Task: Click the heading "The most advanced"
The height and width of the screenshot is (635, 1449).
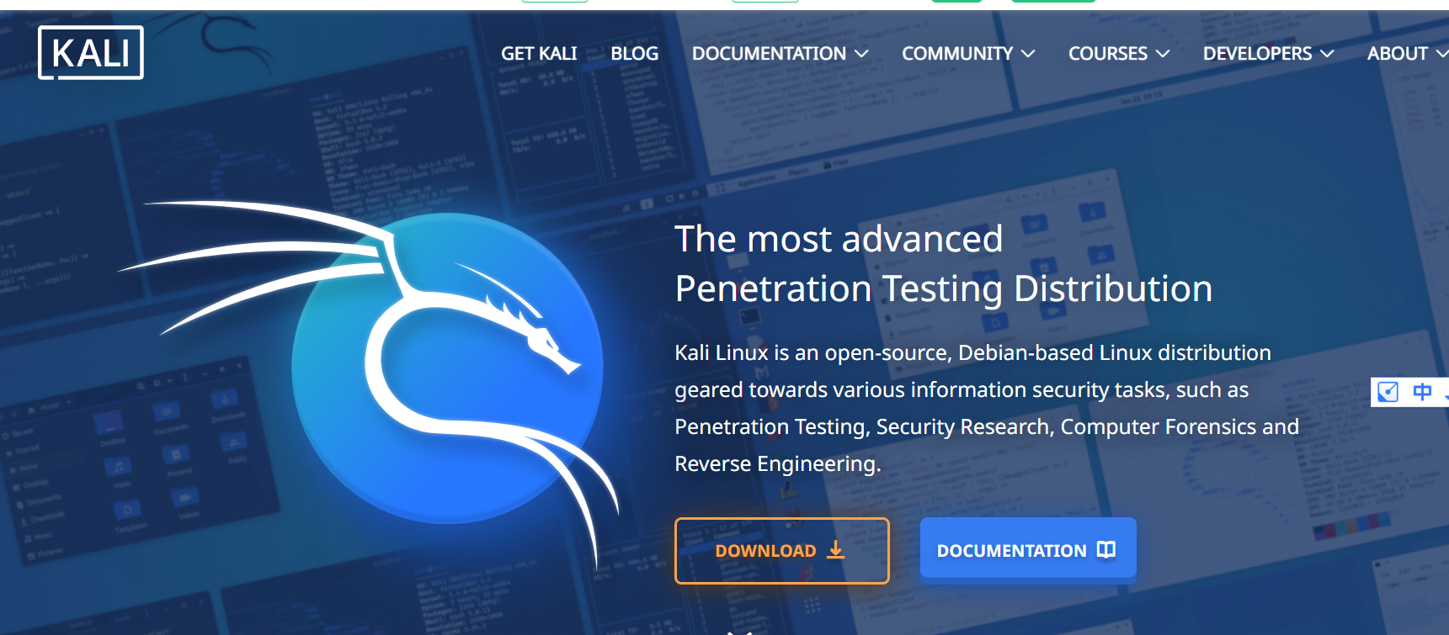Action: (839, 239)
